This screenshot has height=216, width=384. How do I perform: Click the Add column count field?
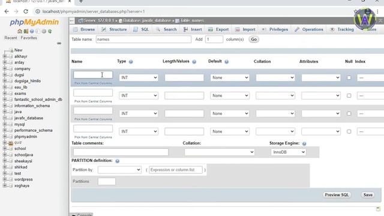pyautogui.click(x=214, y=40)
